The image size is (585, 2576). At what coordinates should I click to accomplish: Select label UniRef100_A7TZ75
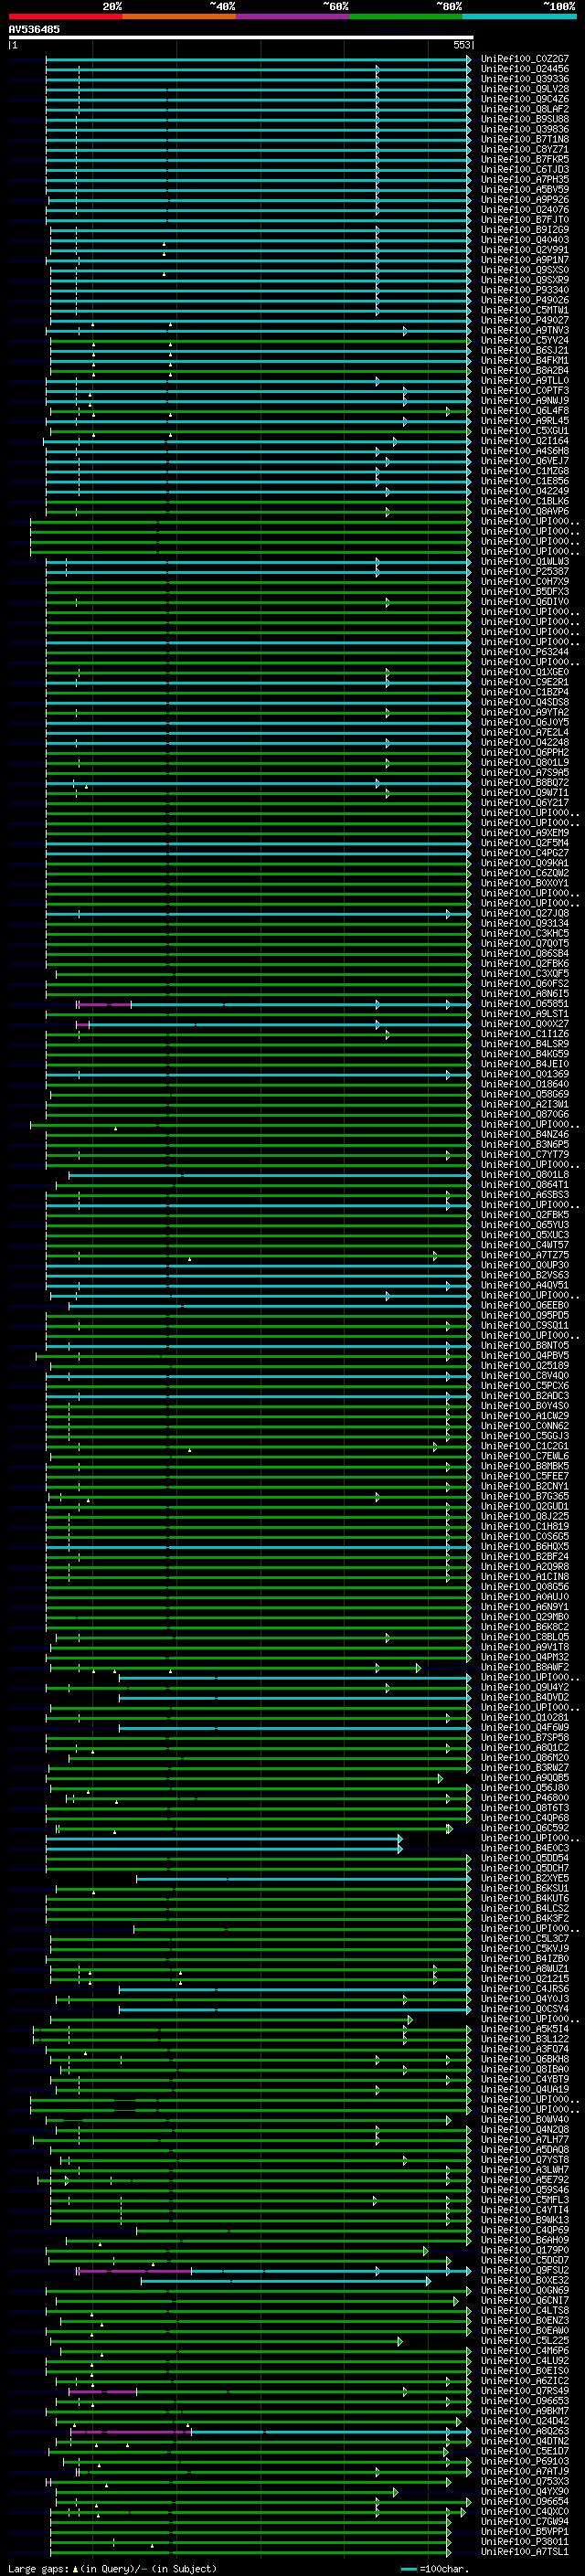click(525, 1255)
